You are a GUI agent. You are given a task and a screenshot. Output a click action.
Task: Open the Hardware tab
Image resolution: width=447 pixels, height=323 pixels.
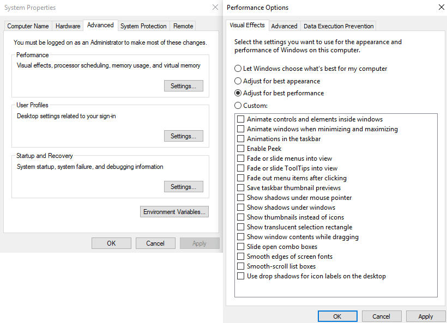[68, 26]
